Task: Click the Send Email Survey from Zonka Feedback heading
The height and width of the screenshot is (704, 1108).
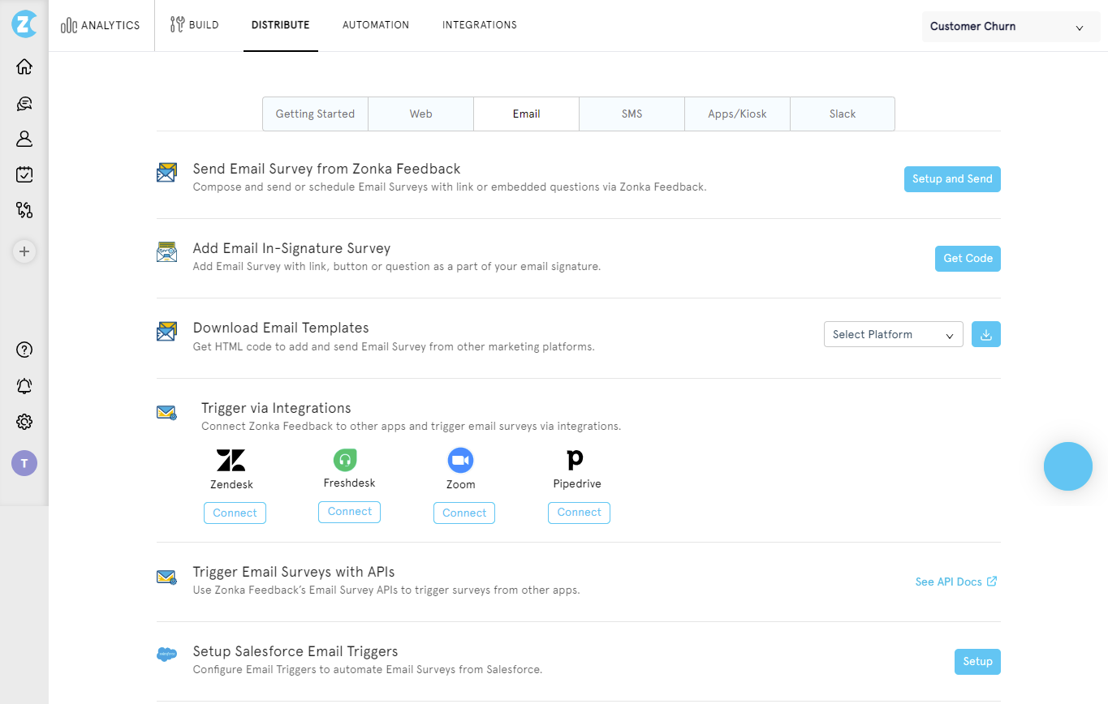Action: (x=326, y=169)
